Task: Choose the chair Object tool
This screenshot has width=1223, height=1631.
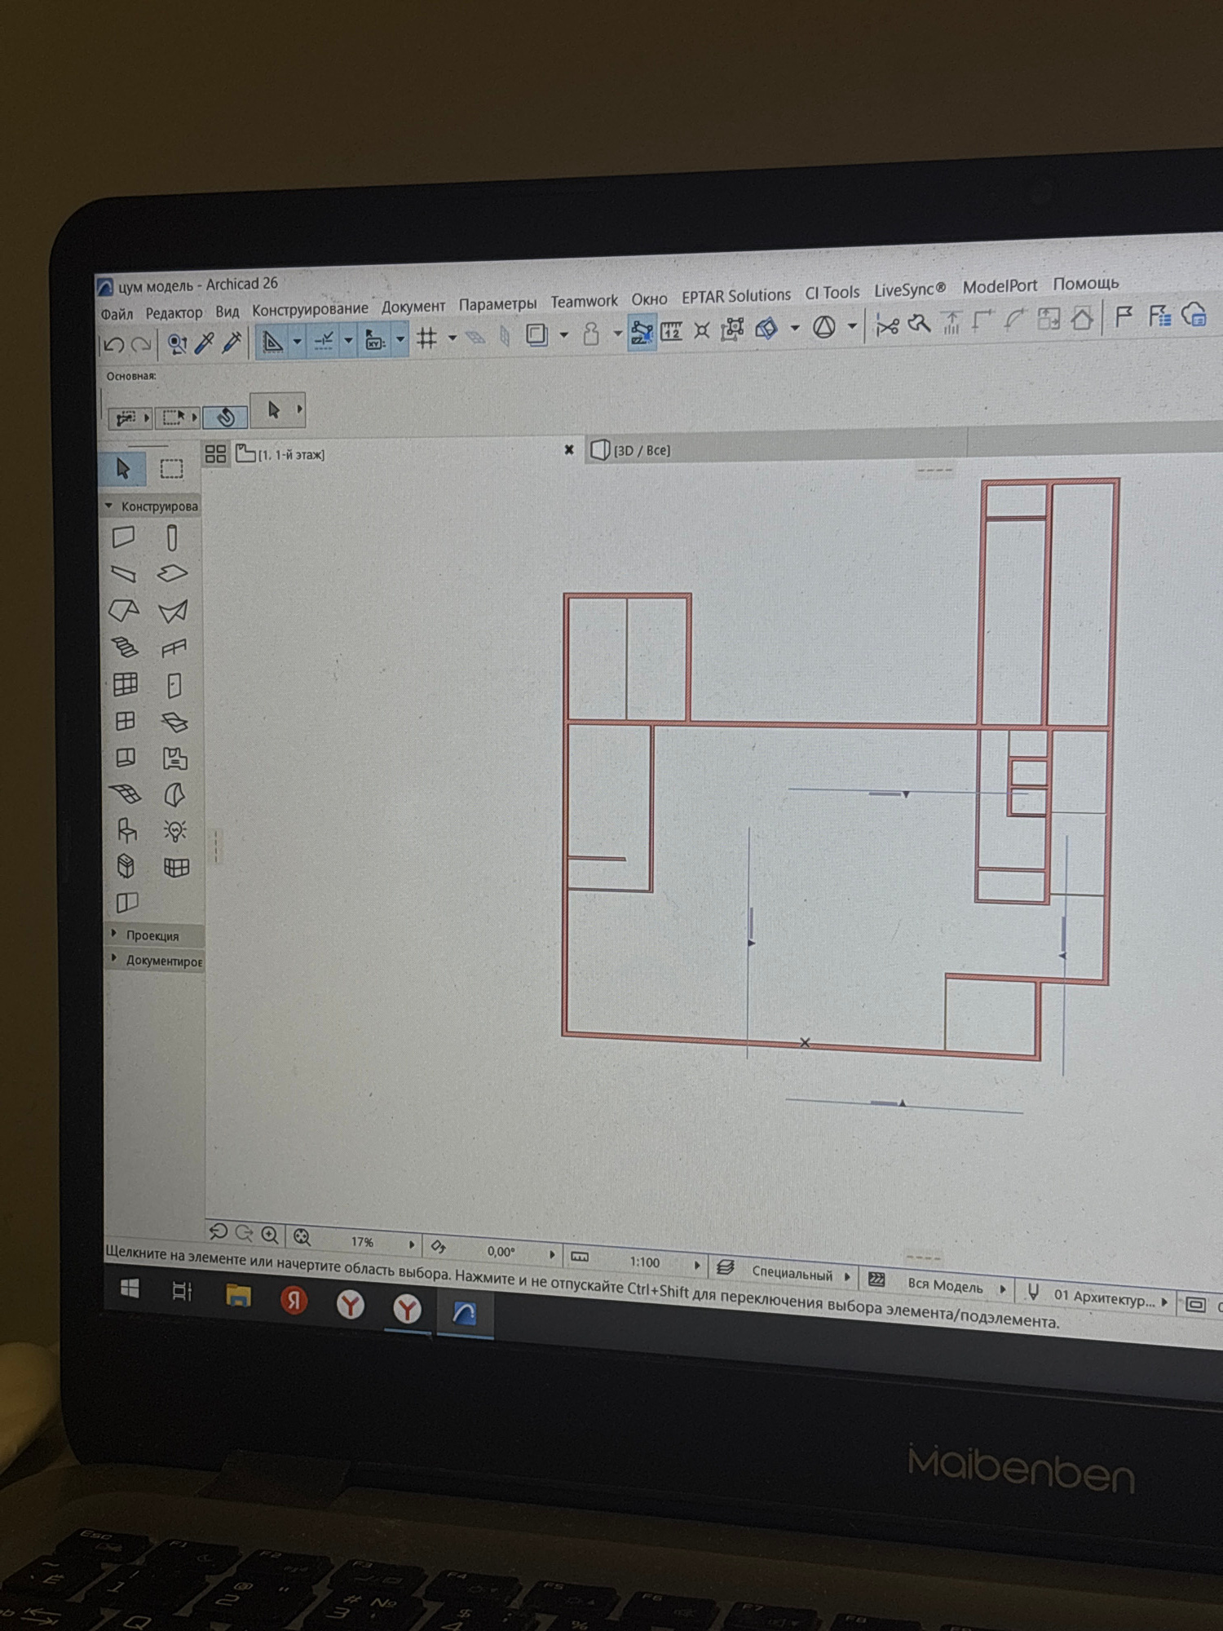Action: click(x=126, y=831)
